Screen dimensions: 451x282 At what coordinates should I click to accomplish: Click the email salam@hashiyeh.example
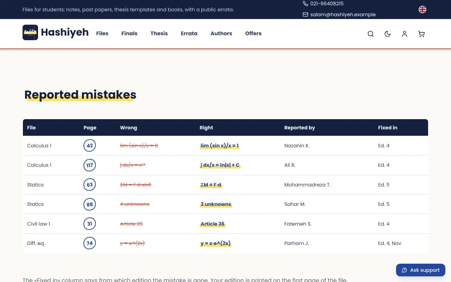(x=343, y=14)
